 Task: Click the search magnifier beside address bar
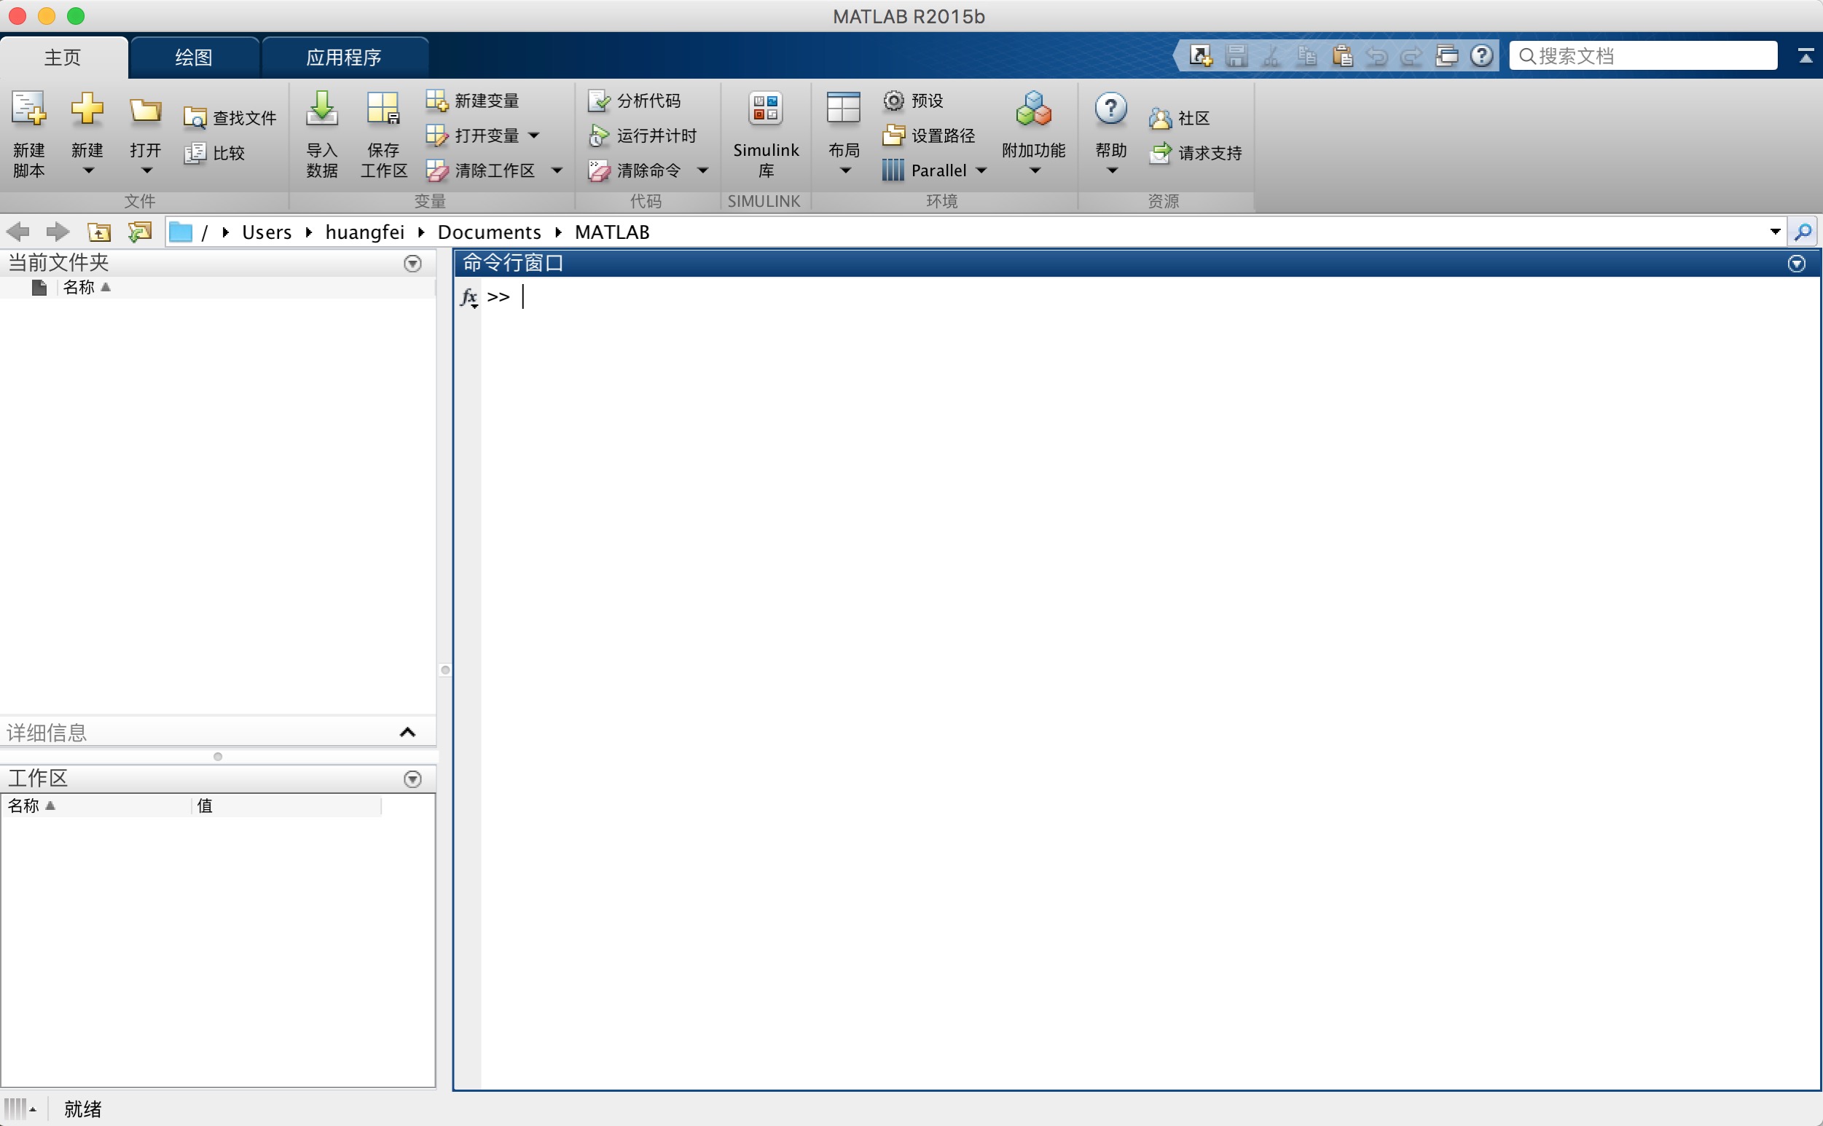tap(1803, 232)
